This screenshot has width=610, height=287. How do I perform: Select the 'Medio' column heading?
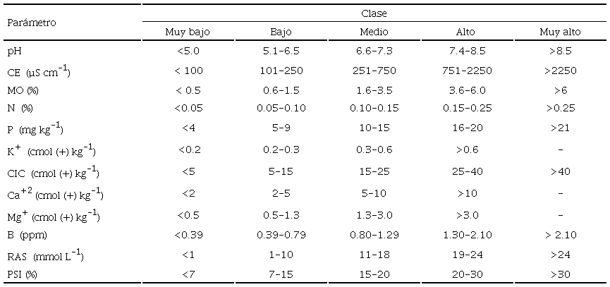[374, 32]
